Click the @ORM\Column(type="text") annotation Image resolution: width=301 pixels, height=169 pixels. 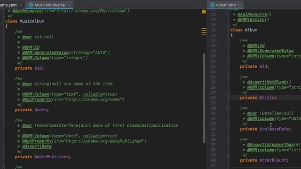(70, 94)
